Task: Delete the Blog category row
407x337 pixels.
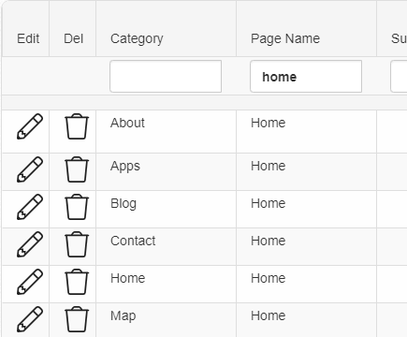Action: pos(77,207)
